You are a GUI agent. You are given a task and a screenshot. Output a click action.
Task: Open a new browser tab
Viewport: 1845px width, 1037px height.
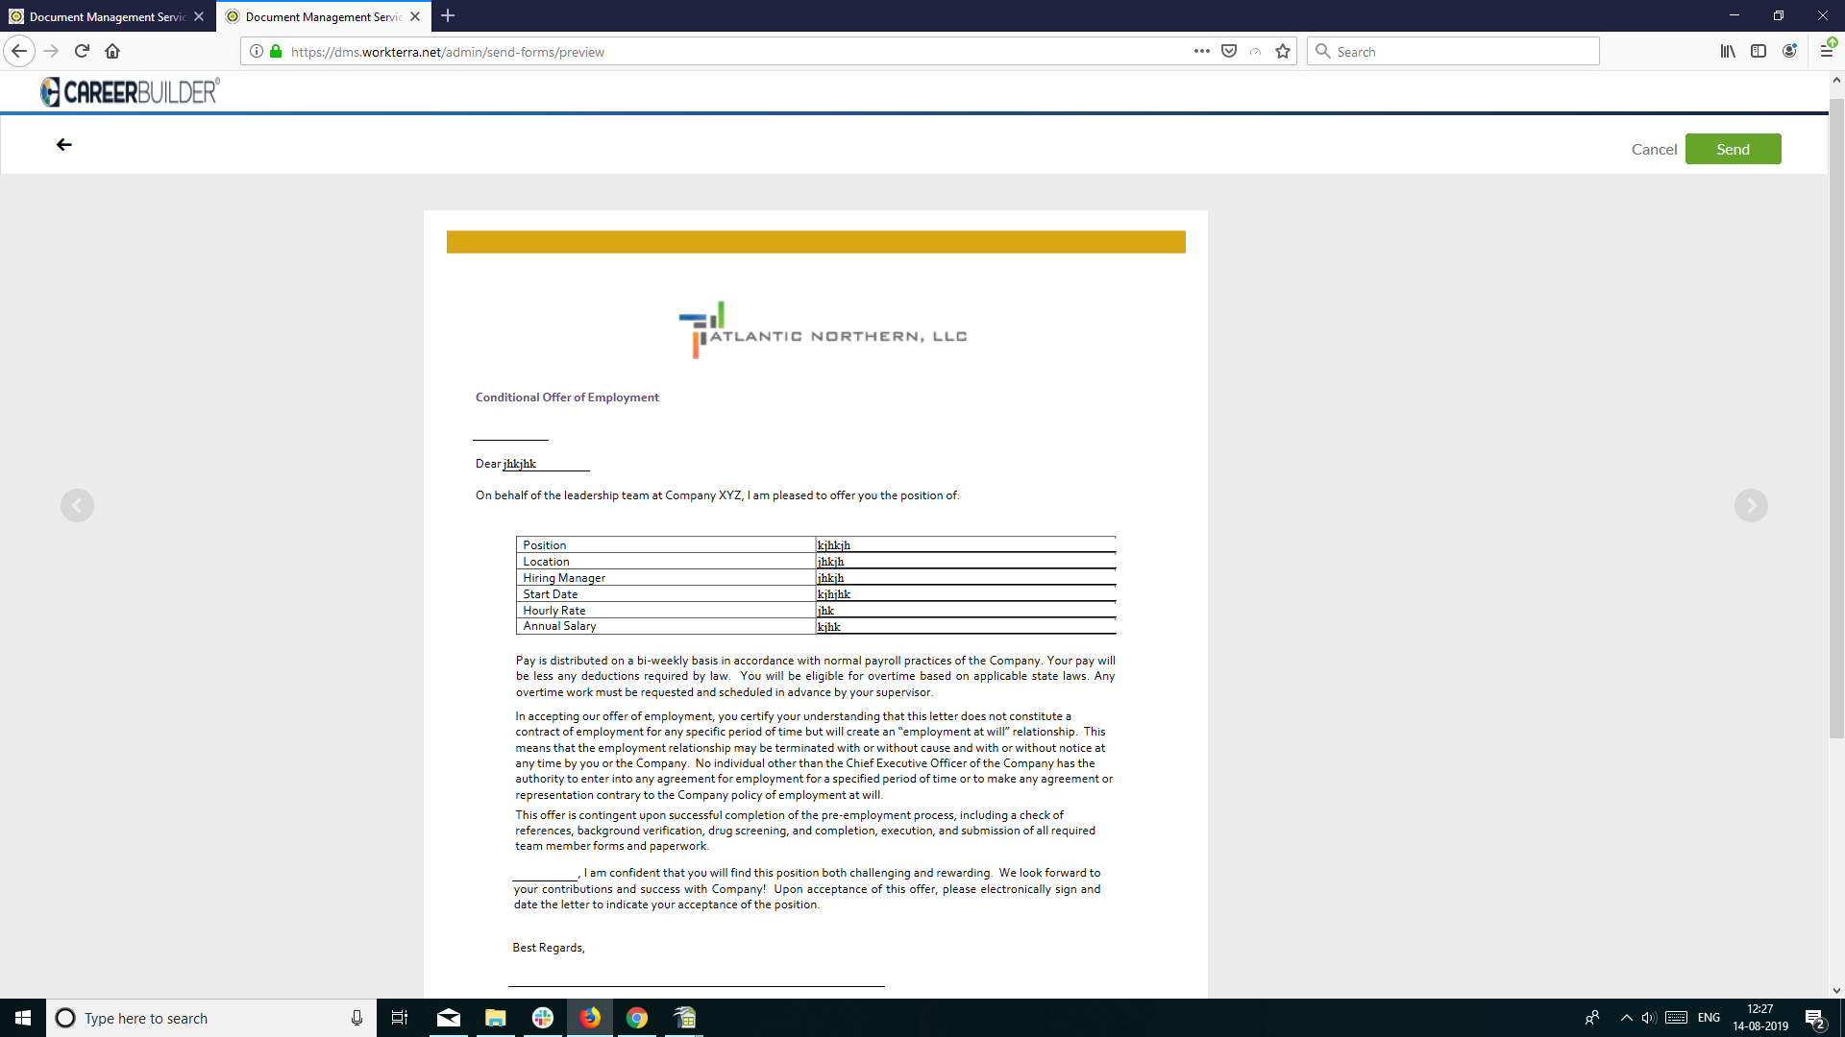coord(448,16)
